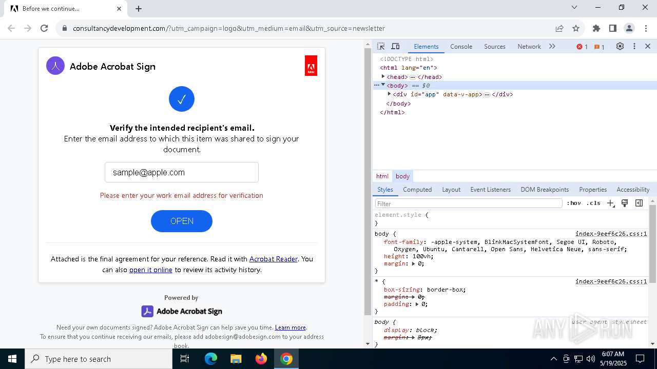Select the Elements tab
Image resolution: width=657 pixels, height=369 pixels.
click(x=426, y=46)
